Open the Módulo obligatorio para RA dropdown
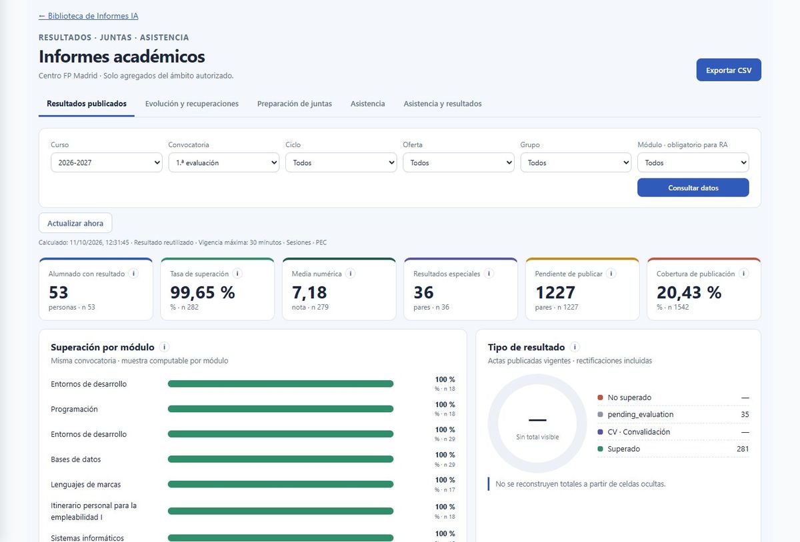800x542 pixels. (x=693, y=162)
